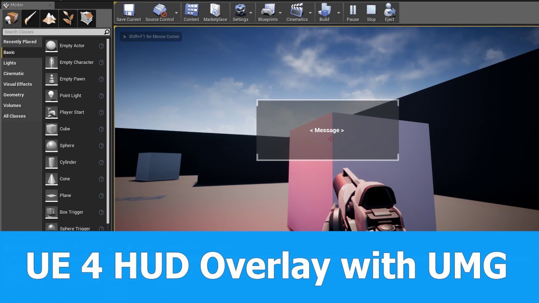Click the Shift+F1 mouse cursor hint
The height and width of the screenshot is (303, 539).
coord(152,37)
